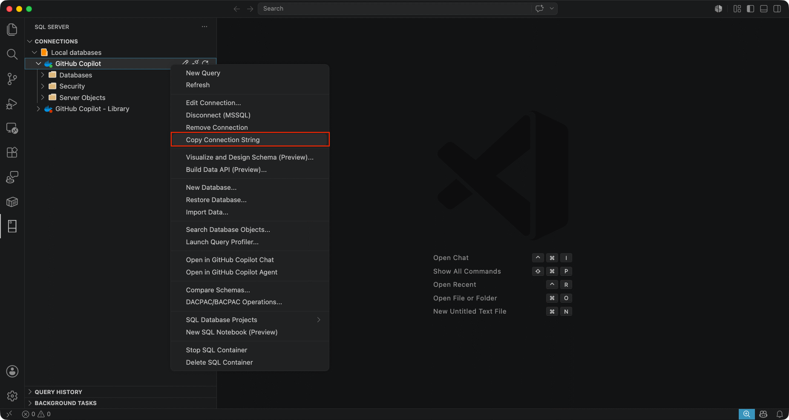Expand the Server Objects folder
The height and width of the screenshot is (420, 789).
pyautogui.click(x=43, y=97)
